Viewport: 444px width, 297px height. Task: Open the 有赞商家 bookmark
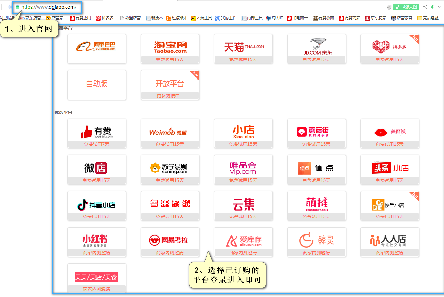349,18
